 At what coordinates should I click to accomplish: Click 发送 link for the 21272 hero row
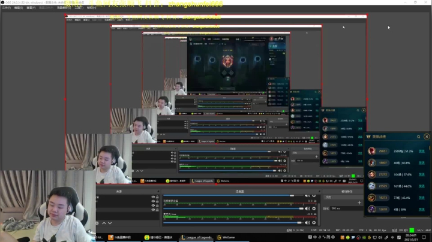click(x=422, y=174)
